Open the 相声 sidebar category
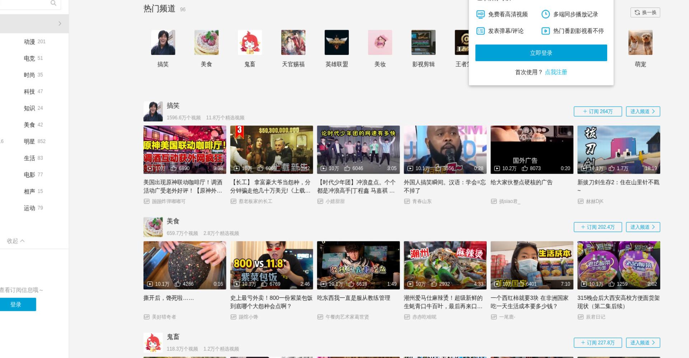 [33, 191]
